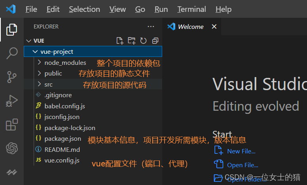
Task: Expand the public folder
Action: [x=39, y=73]
